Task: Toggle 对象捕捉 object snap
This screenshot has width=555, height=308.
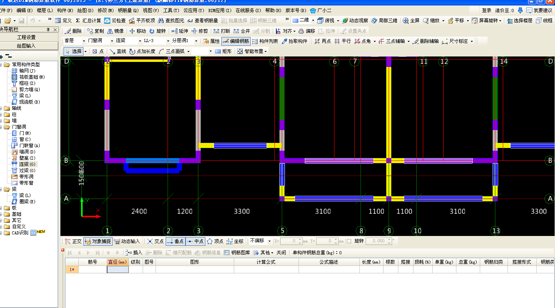Action: click(x=98, y=241)
